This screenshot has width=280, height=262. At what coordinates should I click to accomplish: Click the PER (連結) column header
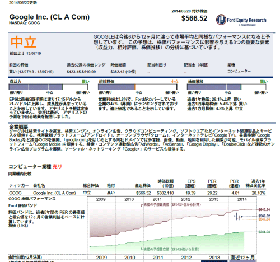coord(212,184)
